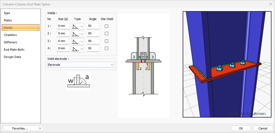
Task: Click weld 1 size field
Action: (63, 26)
